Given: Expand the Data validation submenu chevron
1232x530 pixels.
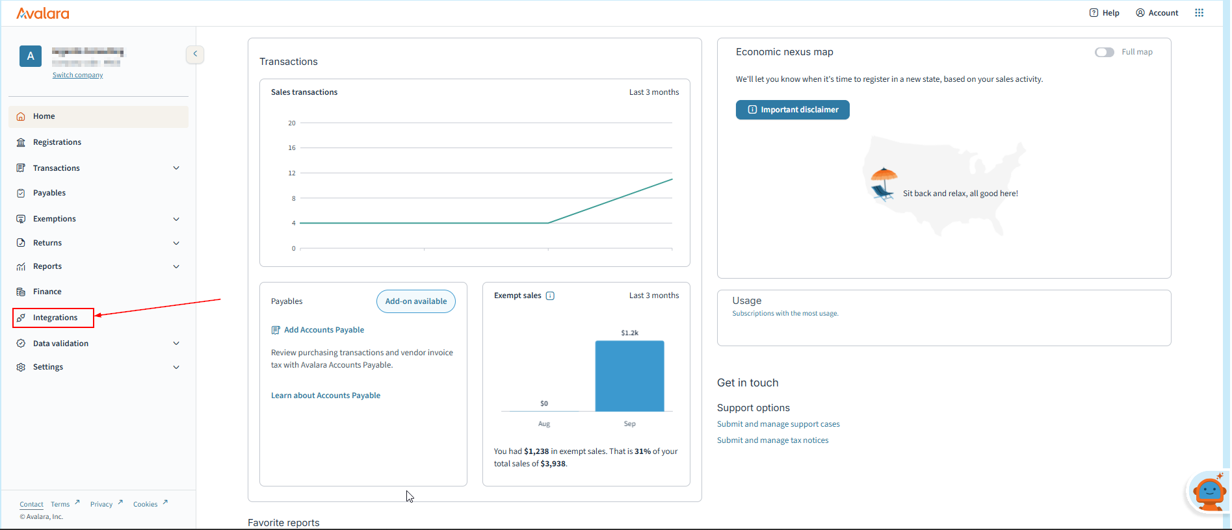Looking at the screenshot, I should coord(176,344).
